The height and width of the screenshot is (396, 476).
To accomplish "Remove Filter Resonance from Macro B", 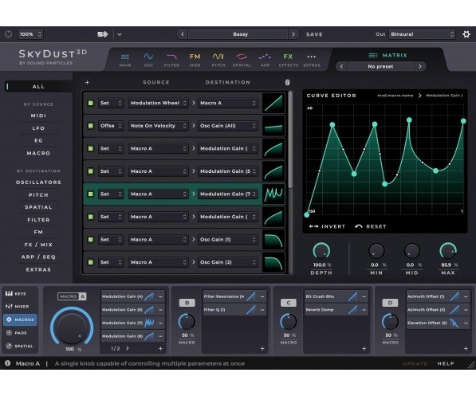I will tap(262, 296).
